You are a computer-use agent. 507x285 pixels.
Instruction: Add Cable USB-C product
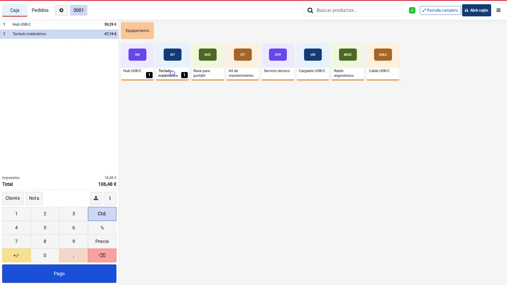click(383, 62)
